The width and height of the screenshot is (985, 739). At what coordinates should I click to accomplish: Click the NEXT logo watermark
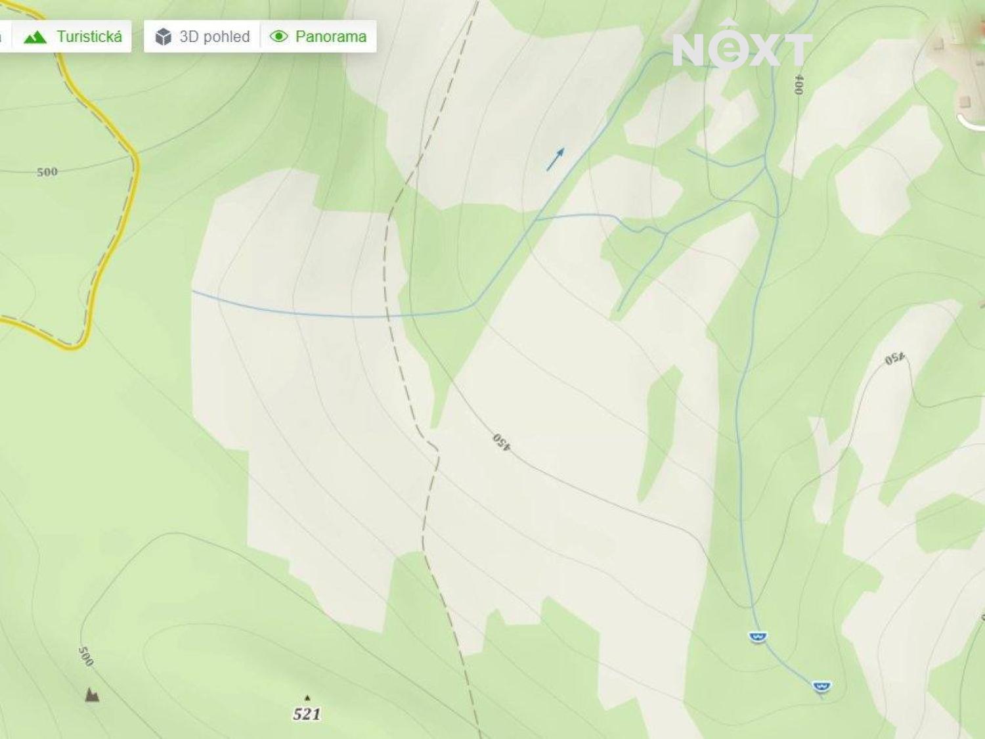tap(742, 45)
